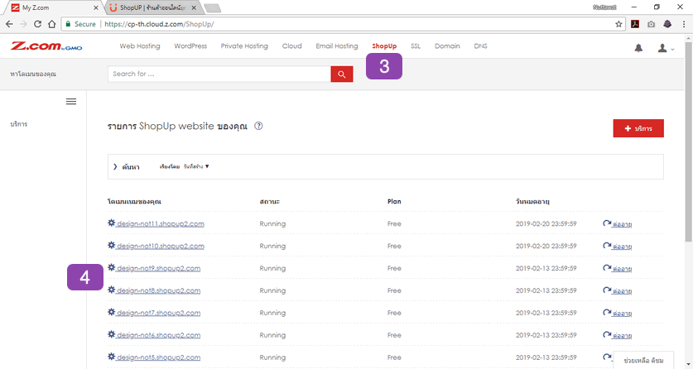The width and height of the screenshot is (693, 369).
Task: Open Web Hosting menu
Action: [x=140, y=46]
